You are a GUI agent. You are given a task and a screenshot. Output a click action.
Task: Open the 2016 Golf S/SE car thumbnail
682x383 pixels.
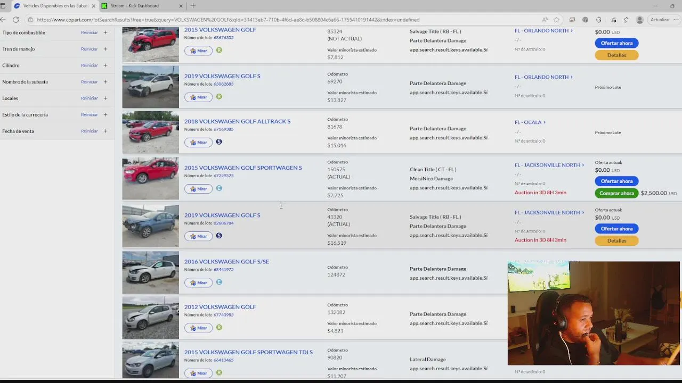pos(151,272)
